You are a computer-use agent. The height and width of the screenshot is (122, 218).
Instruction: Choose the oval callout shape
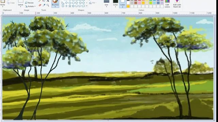[x=80, y=6]
